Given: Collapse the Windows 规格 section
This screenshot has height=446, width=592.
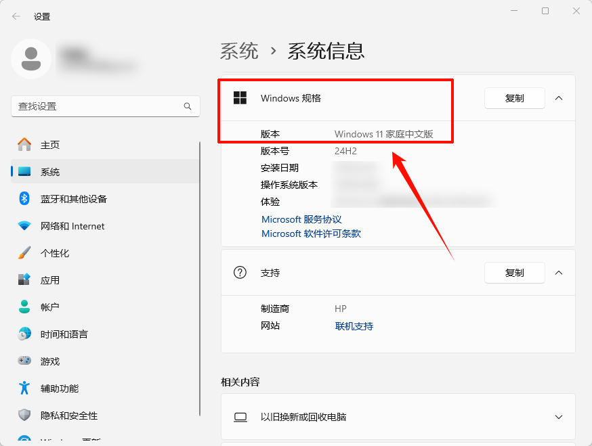Looking at the screenshot, I should click(x=559, y=97).
